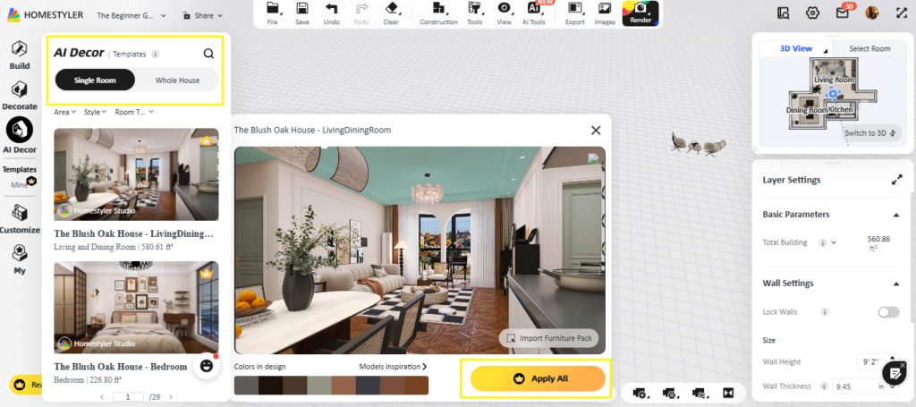Select the gray design color swatch
Screen dimensions: 916x407
(x=246, y=386)
